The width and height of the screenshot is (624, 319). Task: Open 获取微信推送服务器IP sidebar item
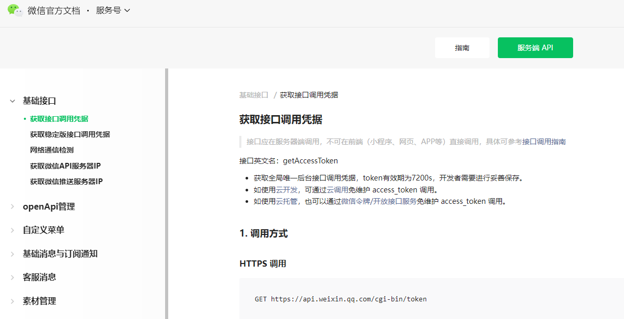coord(66,182)
